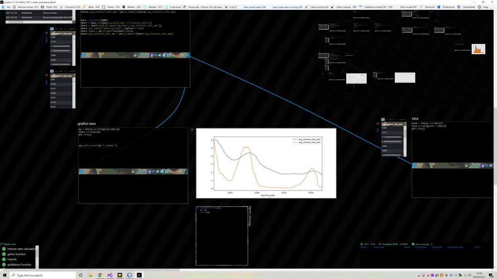Click the Markers list scrollbar
The image size is (497, 279).
[x=38, y=257]
